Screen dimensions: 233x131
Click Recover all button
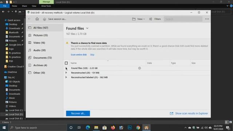tap(78, 114)
